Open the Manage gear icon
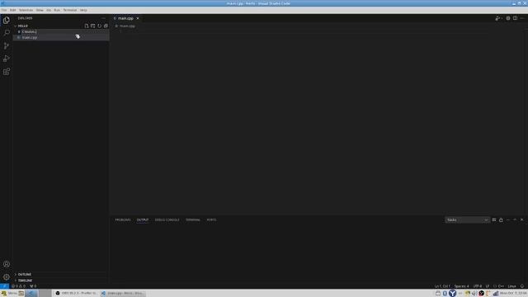Screen dimensions: 528x297 click(x=7, y=277)
